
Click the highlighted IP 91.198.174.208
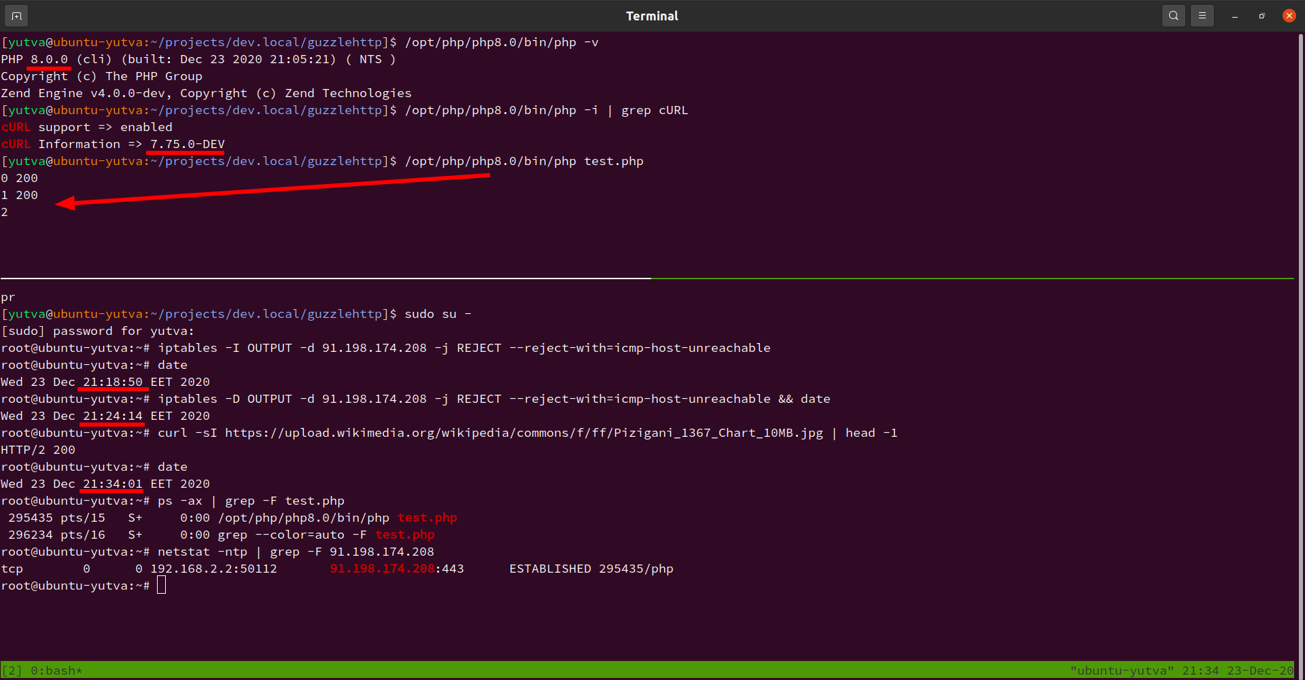pos(384,569)
